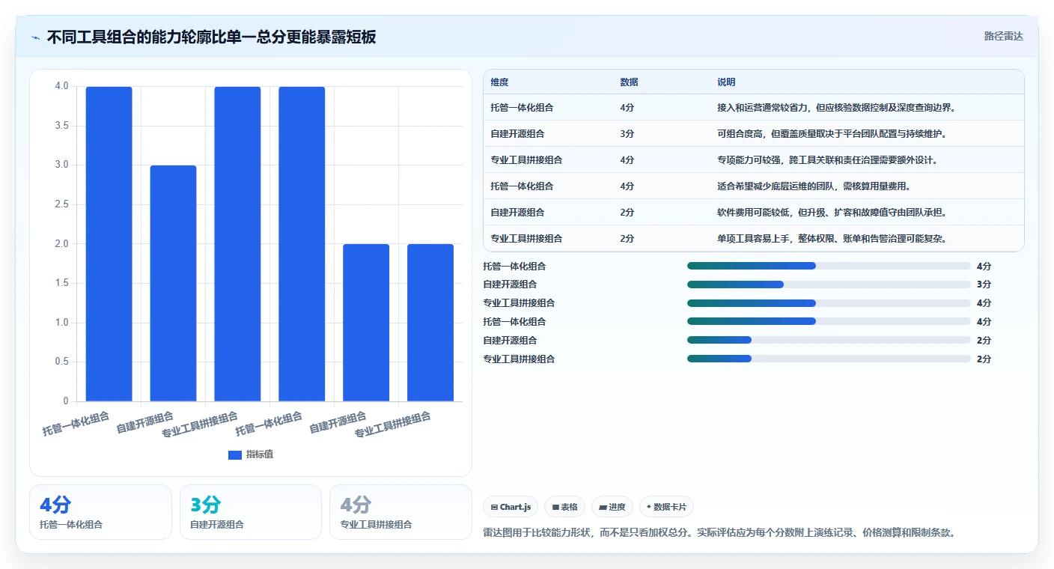
Task: Click the 自建开源组合 progress bar showing 2分
Action: [x=829, y=340]
